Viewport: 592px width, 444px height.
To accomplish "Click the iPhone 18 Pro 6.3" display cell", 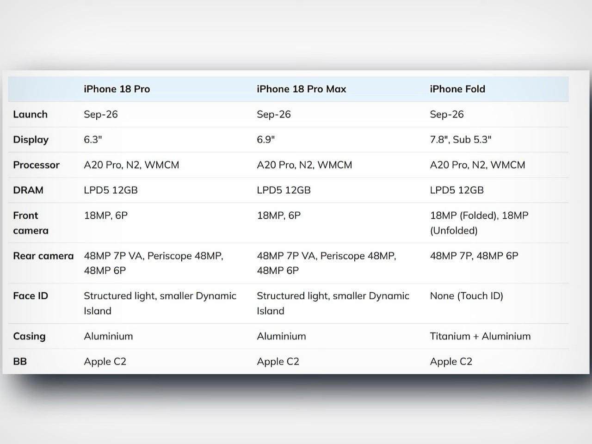I will click(92, 140).
